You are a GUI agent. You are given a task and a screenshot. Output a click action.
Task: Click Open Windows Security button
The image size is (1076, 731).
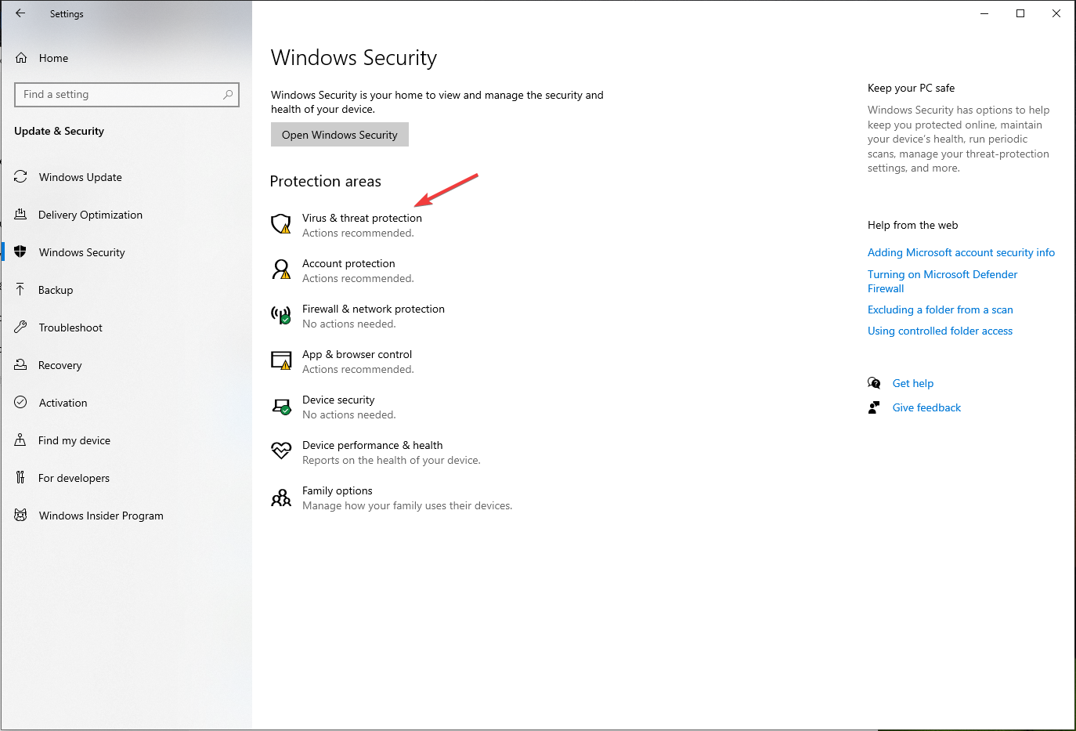coord(340,135)
